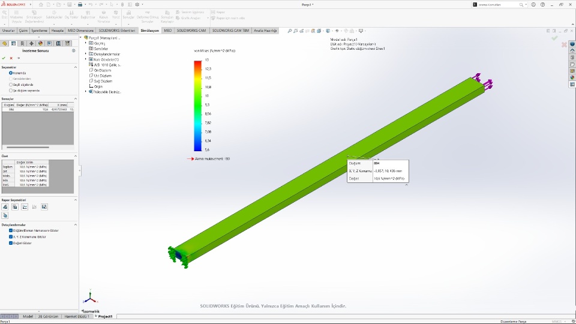
Task: Click Zoom to Area icon in view toolbar
Action: click(x=296, y=31)
